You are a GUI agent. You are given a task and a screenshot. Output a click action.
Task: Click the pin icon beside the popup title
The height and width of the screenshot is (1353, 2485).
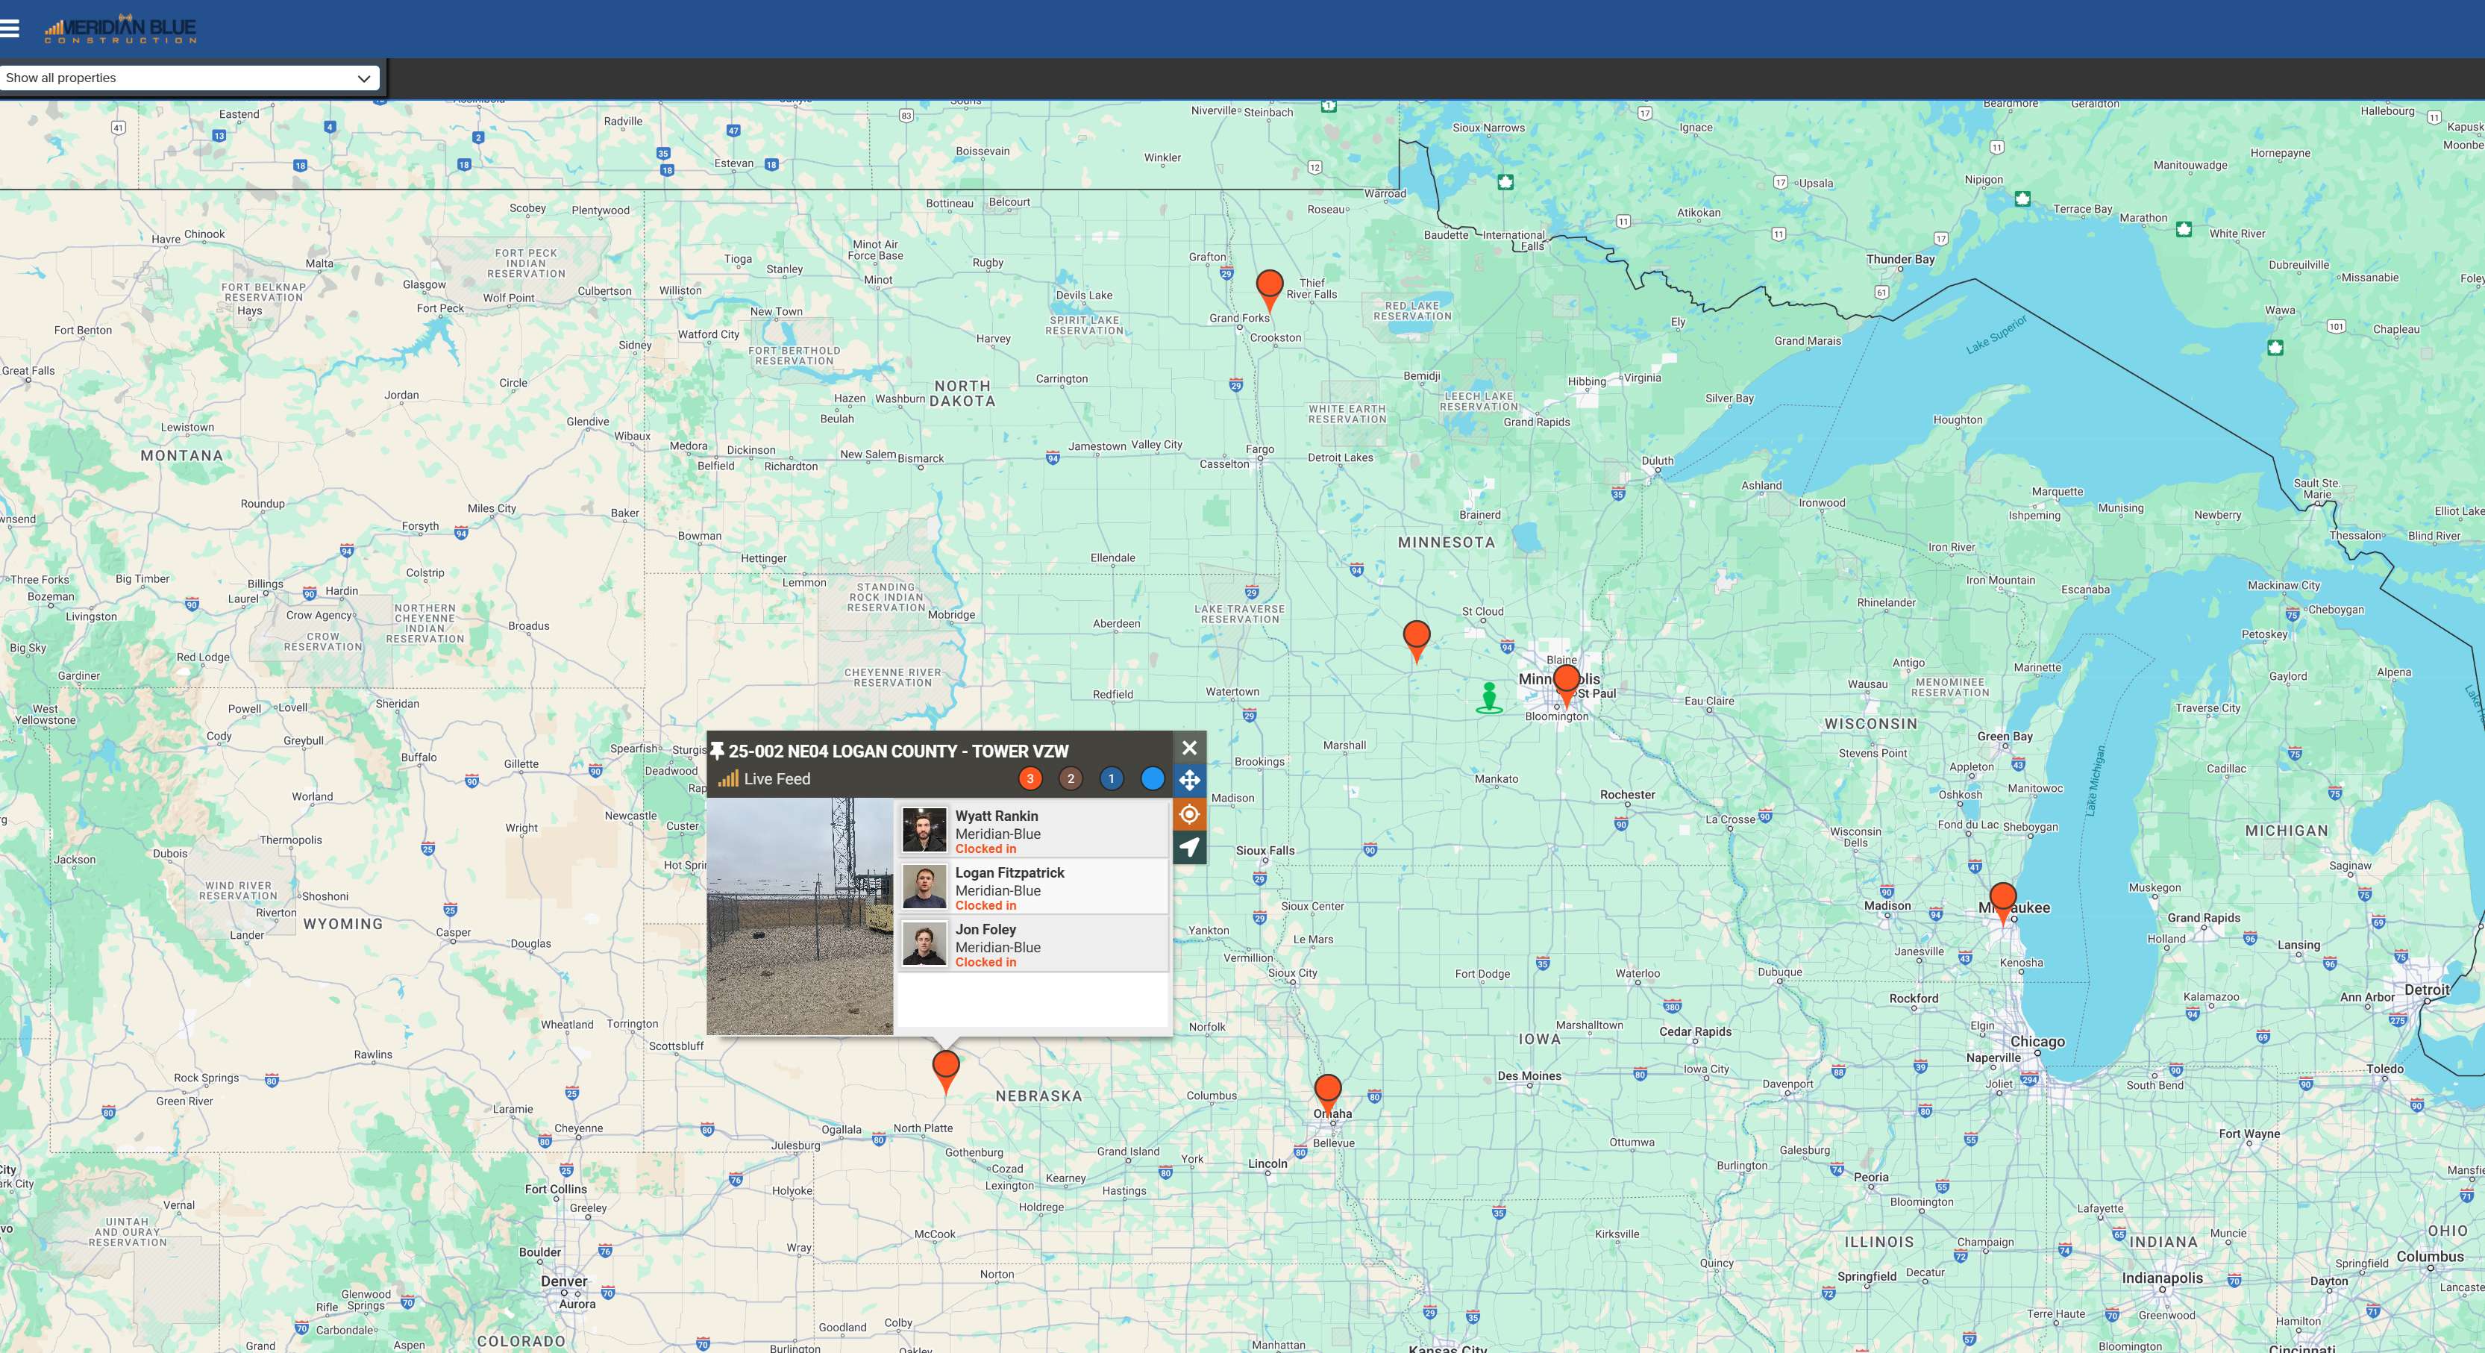[x=717, y=751]
